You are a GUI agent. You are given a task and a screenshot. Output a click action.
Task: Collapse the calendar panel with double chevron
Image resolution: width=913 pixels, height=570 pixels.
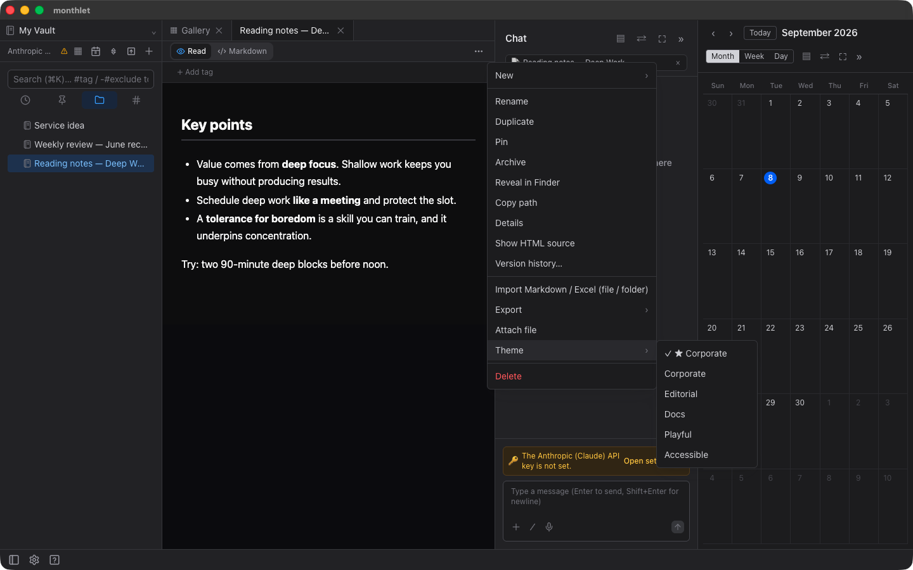coord(859,57)
